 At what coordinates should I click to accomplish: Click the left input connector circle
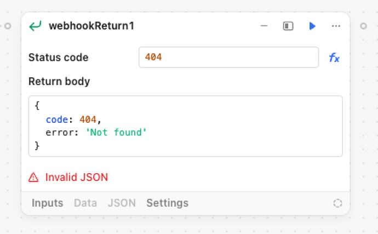pos(8,26)
